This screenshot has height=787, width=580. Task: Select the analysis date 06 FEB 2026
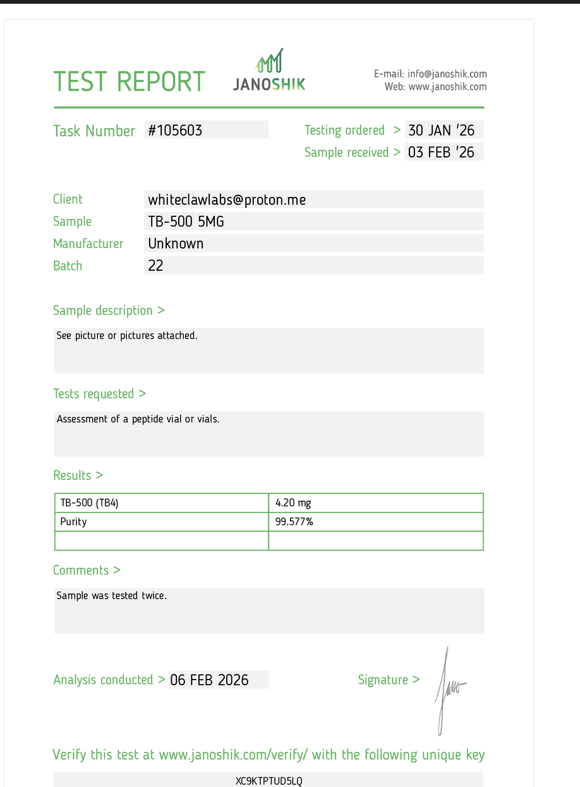pyautogui.click(x=218, y=680)
